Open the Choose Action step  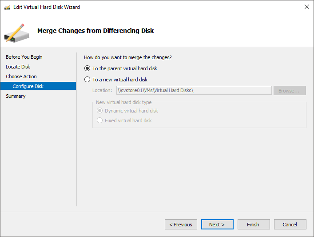(21, 76)
